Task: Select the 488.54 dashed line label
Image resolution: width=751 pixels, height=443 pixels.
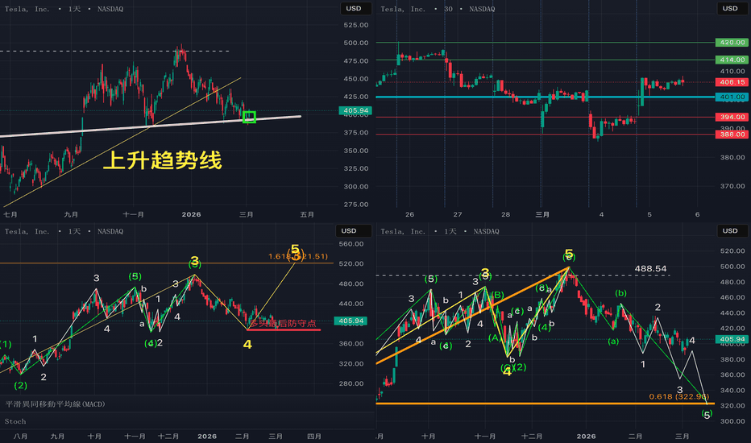Action: pos(650,269)
